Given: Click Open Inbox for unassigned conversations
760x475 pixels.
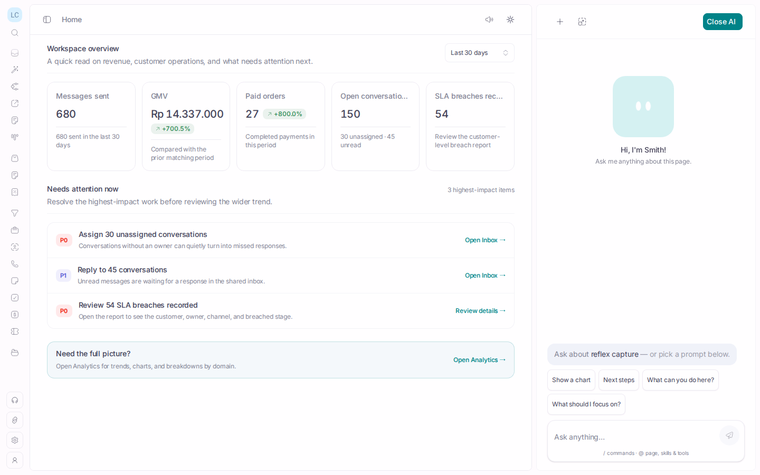Looking at the screenshot, I should [x=486, y=240].
